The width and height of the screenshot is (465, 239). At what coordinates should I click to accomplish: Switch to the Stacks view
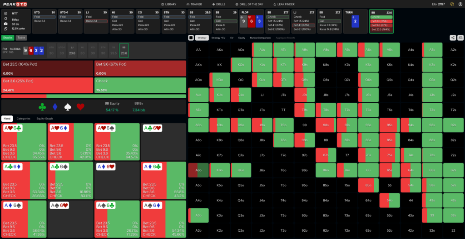coord(8,38)
